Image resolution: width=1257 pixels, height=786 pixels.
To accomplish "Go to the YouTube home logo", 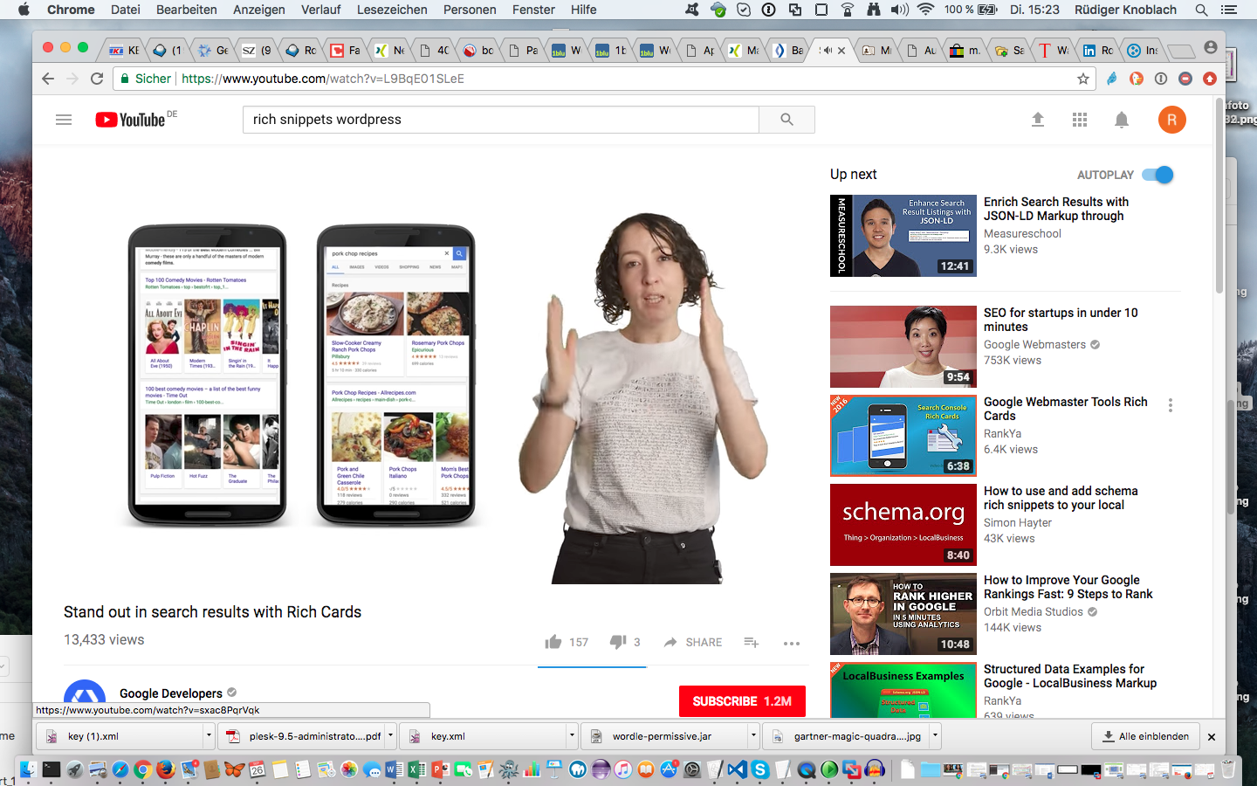I will pyautogui.click(x=130, y=120).
